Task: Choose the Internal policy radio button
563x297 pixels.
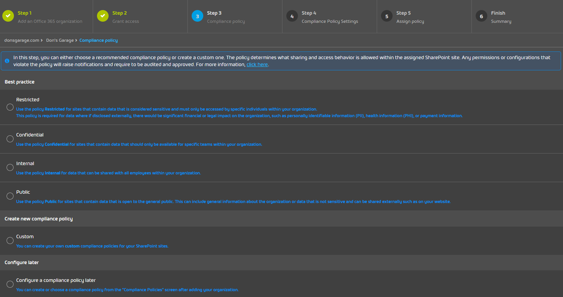Action: pyautogui.click(x=10, y=167)
